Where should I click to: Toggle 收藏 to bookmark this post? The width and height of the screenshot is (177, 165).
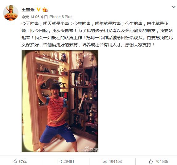click(20, 161)
